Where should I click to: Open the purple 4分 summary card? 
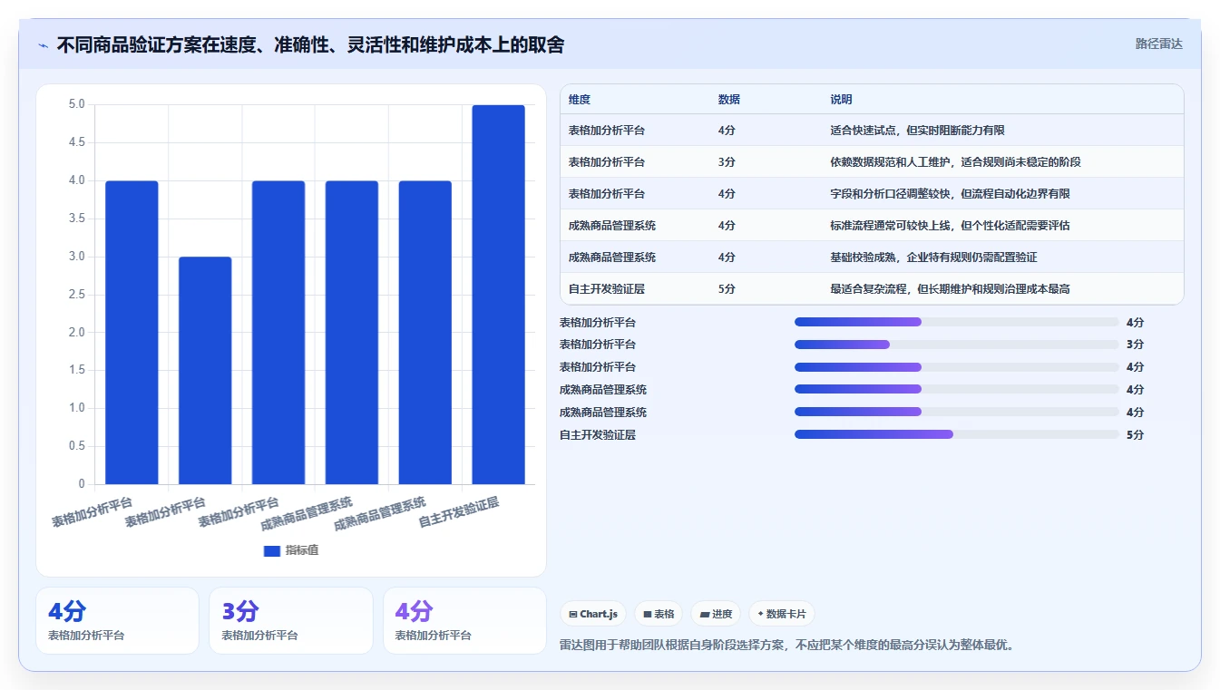pyautogui.click(x=464, y=620)
